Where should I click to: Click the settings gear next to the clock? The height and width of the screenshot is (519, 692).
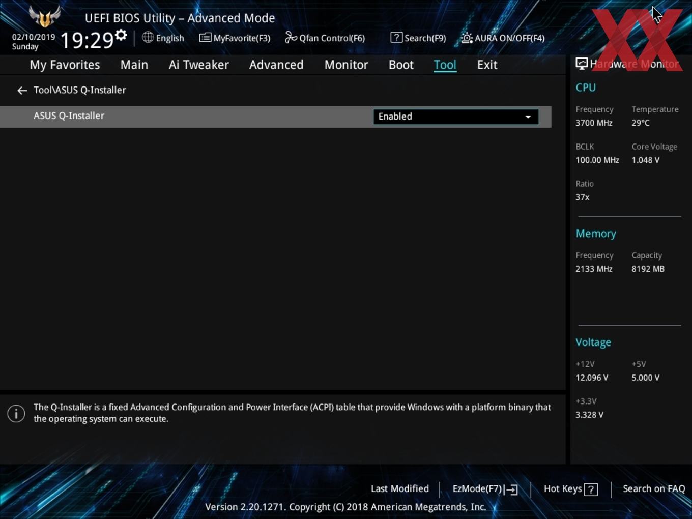click(121, 35)
